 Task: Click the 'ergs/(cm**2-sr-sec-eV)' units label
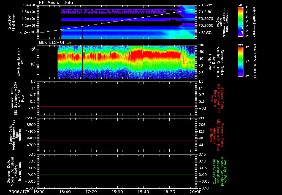pyautogui.click(x=255, y=62)
